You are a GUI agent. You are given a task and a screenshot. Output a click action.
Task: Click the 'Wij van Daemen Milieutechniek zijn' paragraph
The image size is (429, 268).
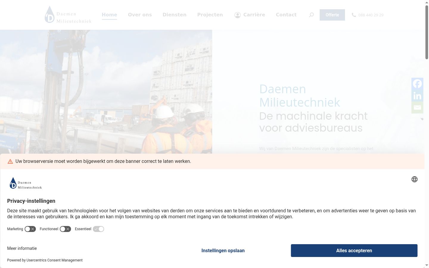click(x=316, y=149)
